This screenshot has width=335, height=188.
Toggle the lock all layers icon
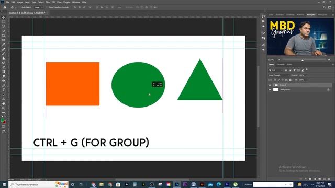[290, 80]
